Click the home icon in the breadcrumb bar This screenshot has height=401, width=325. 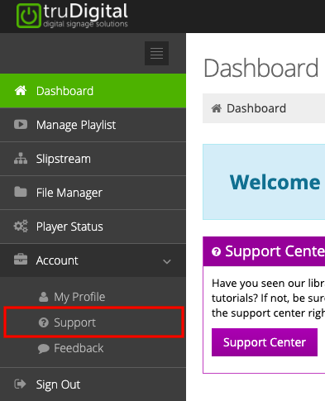click(x=217, y=108)
